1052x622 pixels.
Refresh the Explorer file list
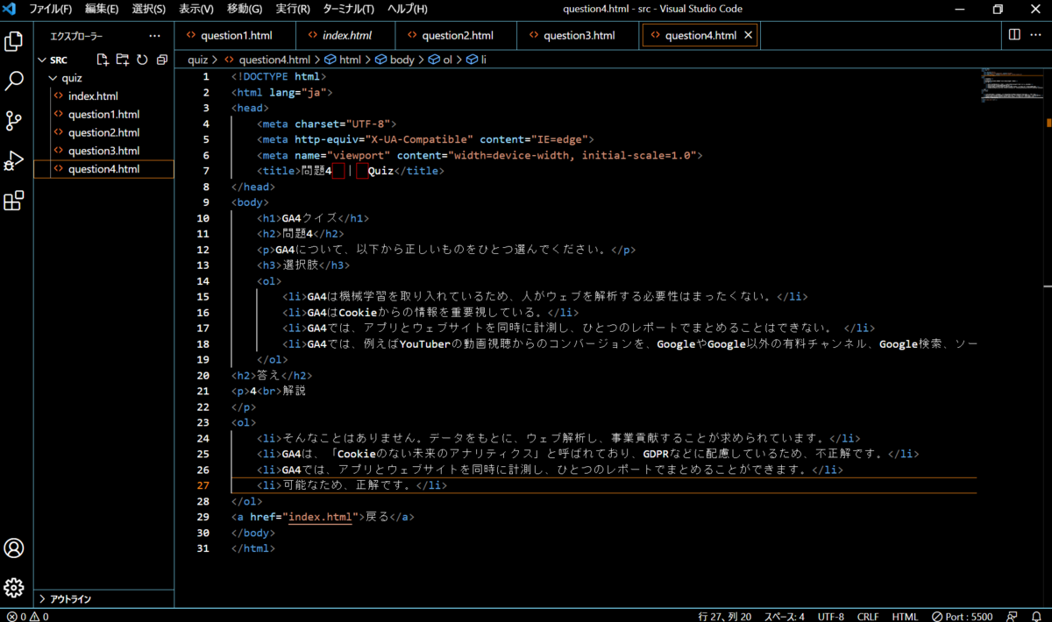pyautogui.click(x=142, y=60)
